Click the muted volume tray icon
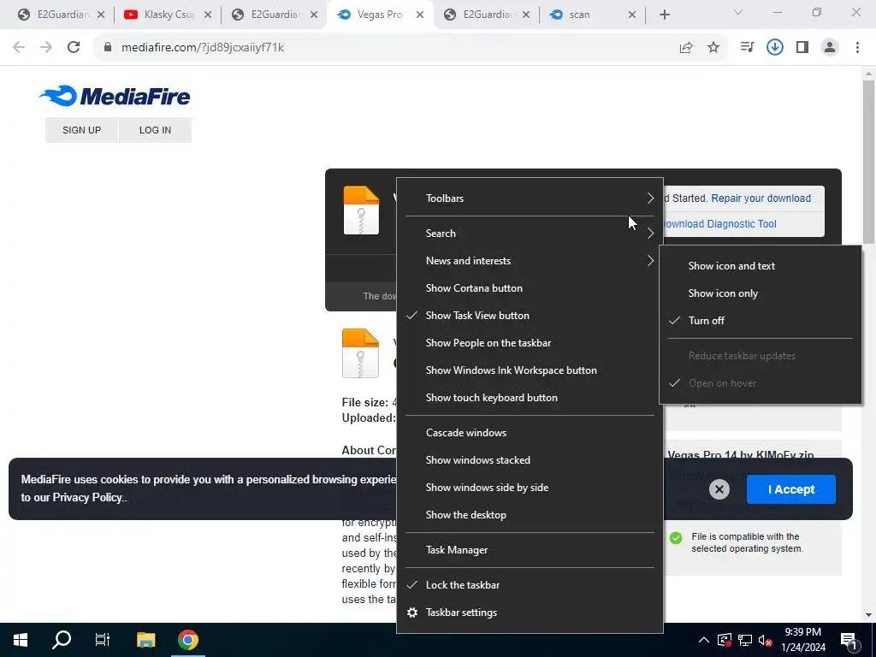The image size is (876, 657). tap(766, 640)
